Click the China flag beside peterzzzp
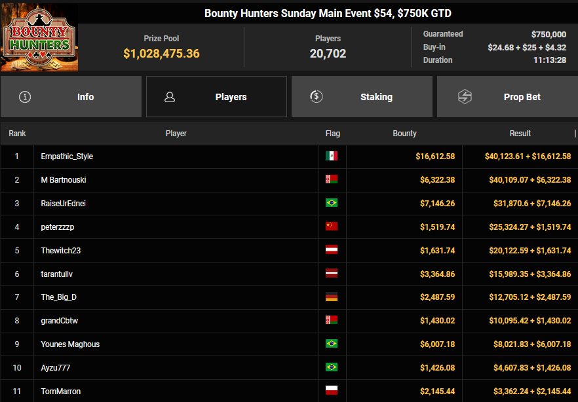This screenshot has width=578, height=402. [x=332, y=227]
